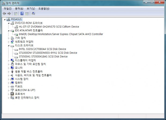Close the 장치 관리자 window
The height and width of the screenshot is (120, 166).
coord(160,2)
